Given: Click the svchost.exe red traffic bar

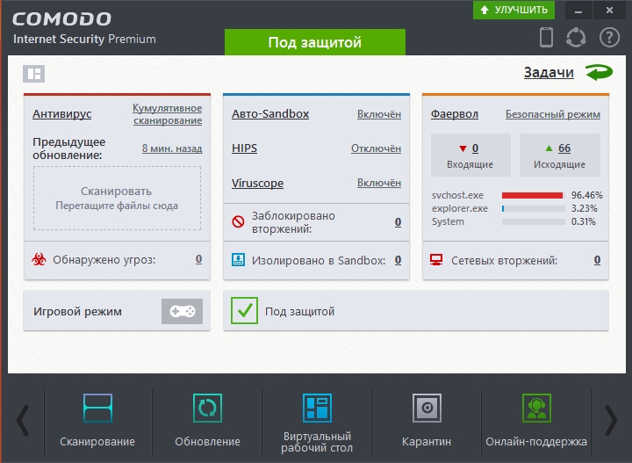Looking at the screenshot, I should [x=534, y=195].
